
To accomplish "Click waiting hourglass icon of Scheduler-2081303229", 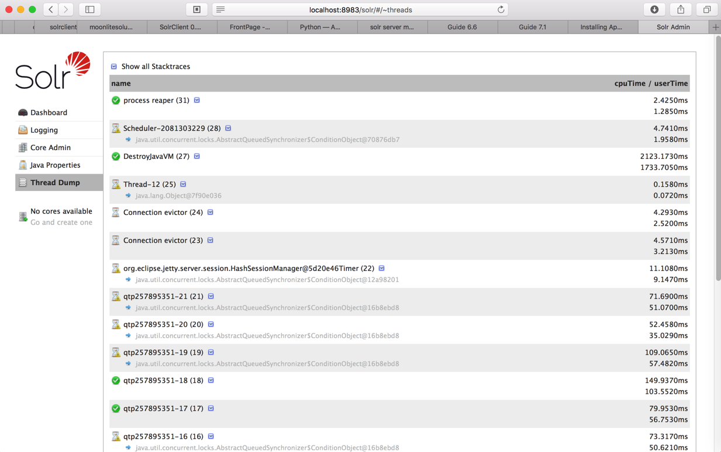I will click(x=116, y=128).
